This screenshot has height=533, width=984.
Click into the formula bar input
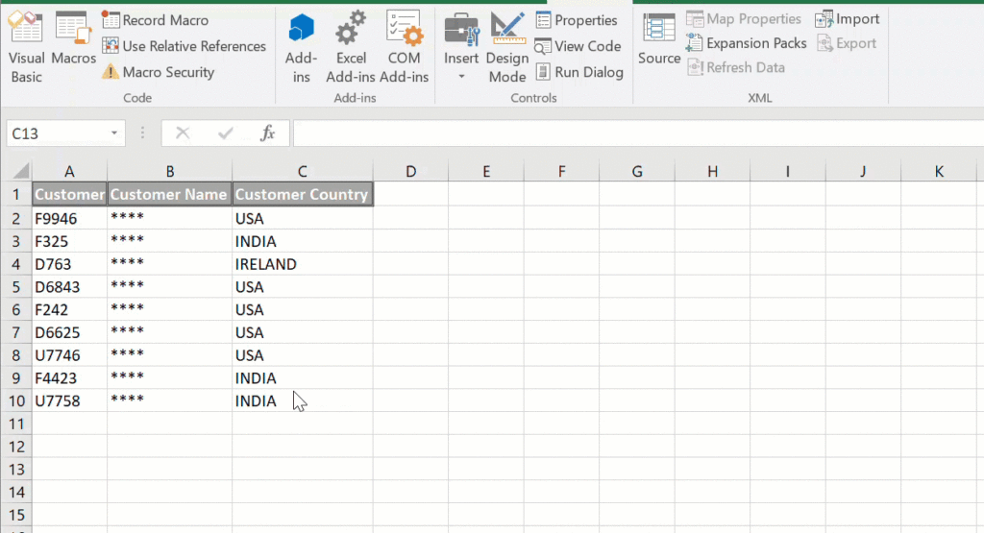(638, 133)
